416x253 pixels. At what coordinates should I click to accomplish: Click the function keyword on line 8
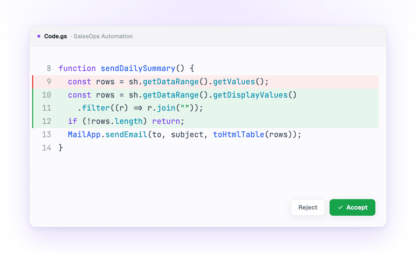click(x=77, y=68)
